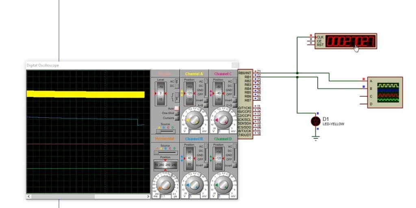
Task: Click Channel B blue position arrows
Action: 182,158
